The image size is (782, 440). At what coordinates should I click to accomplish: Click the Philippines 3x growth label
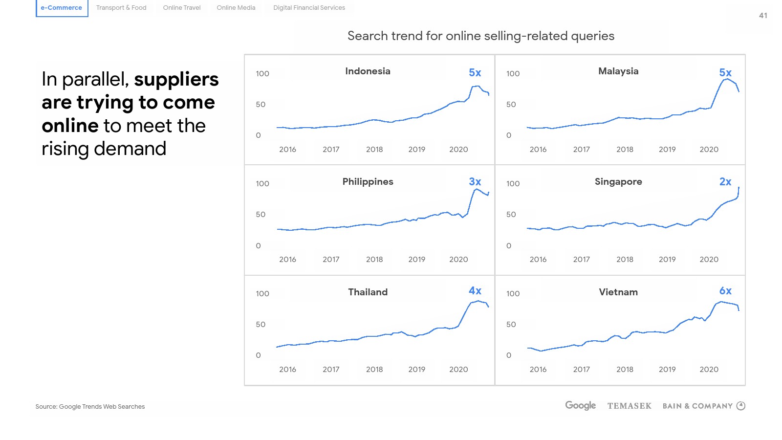point(475,182)
